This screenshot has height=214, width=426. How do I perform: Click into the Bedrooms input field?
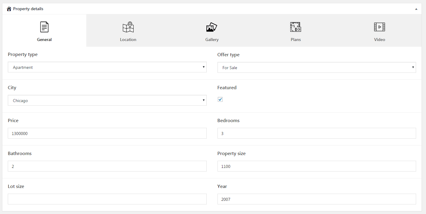[x=317, y=133]
